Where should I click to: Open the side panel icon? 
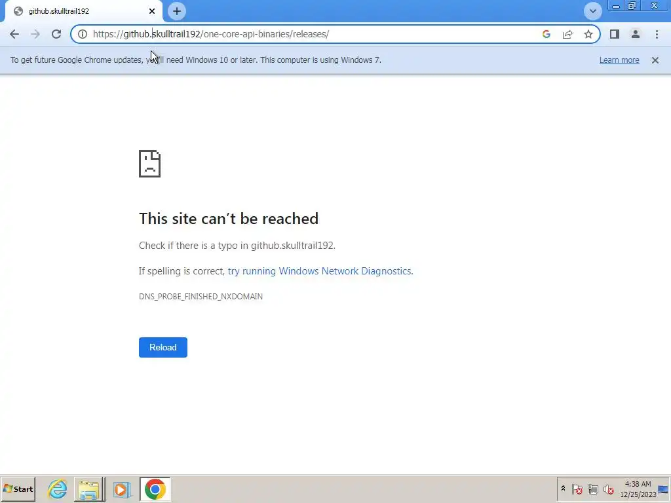615,34
